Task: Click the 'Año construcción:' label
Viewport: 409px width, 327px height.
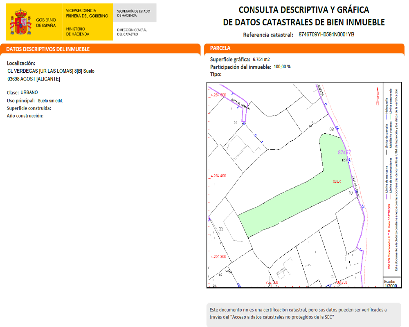Action: click(25, 116)
